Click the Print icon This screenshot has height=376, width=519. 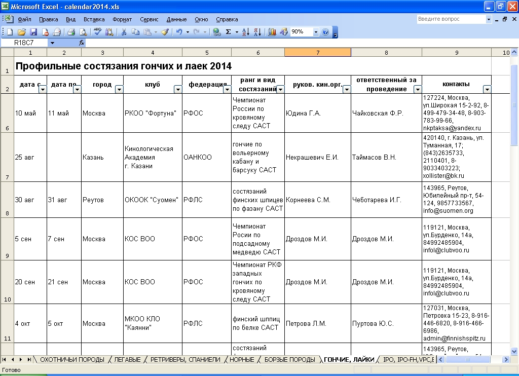pyautogui.click(x=71, y=32)
